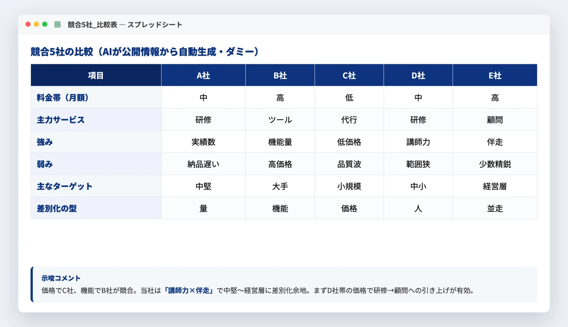Select row label 弱み
This screenshot has width=568, height=327.
[96, 164]
